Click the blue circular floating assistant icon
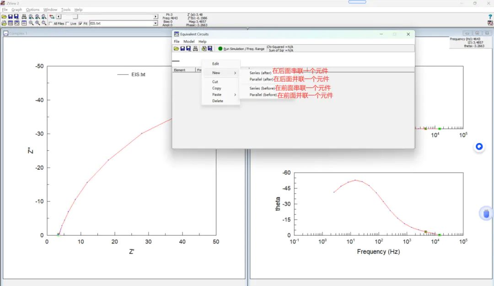This screenshot has height=286, width=494. pos(479,147)
